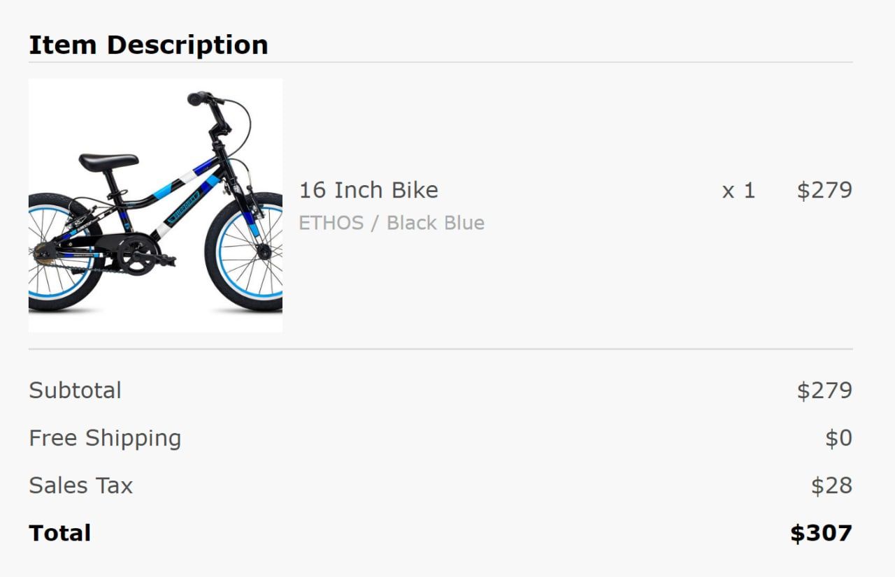
Task: Click the "Item Description" heading
Action: click(148, 45)
